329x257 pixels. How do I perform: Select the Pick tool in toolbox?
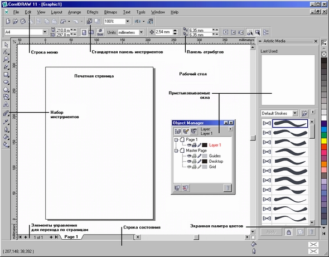(x=6, y=45)
